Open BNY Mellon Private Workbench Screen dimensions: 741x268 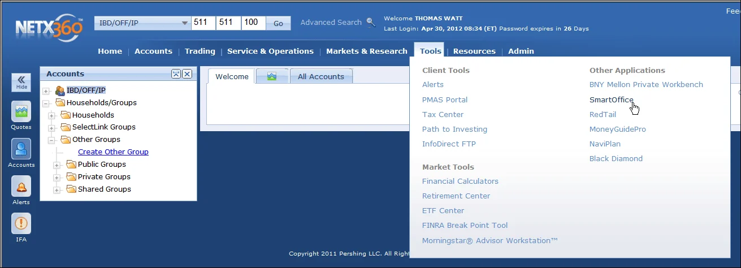[646, 85]
